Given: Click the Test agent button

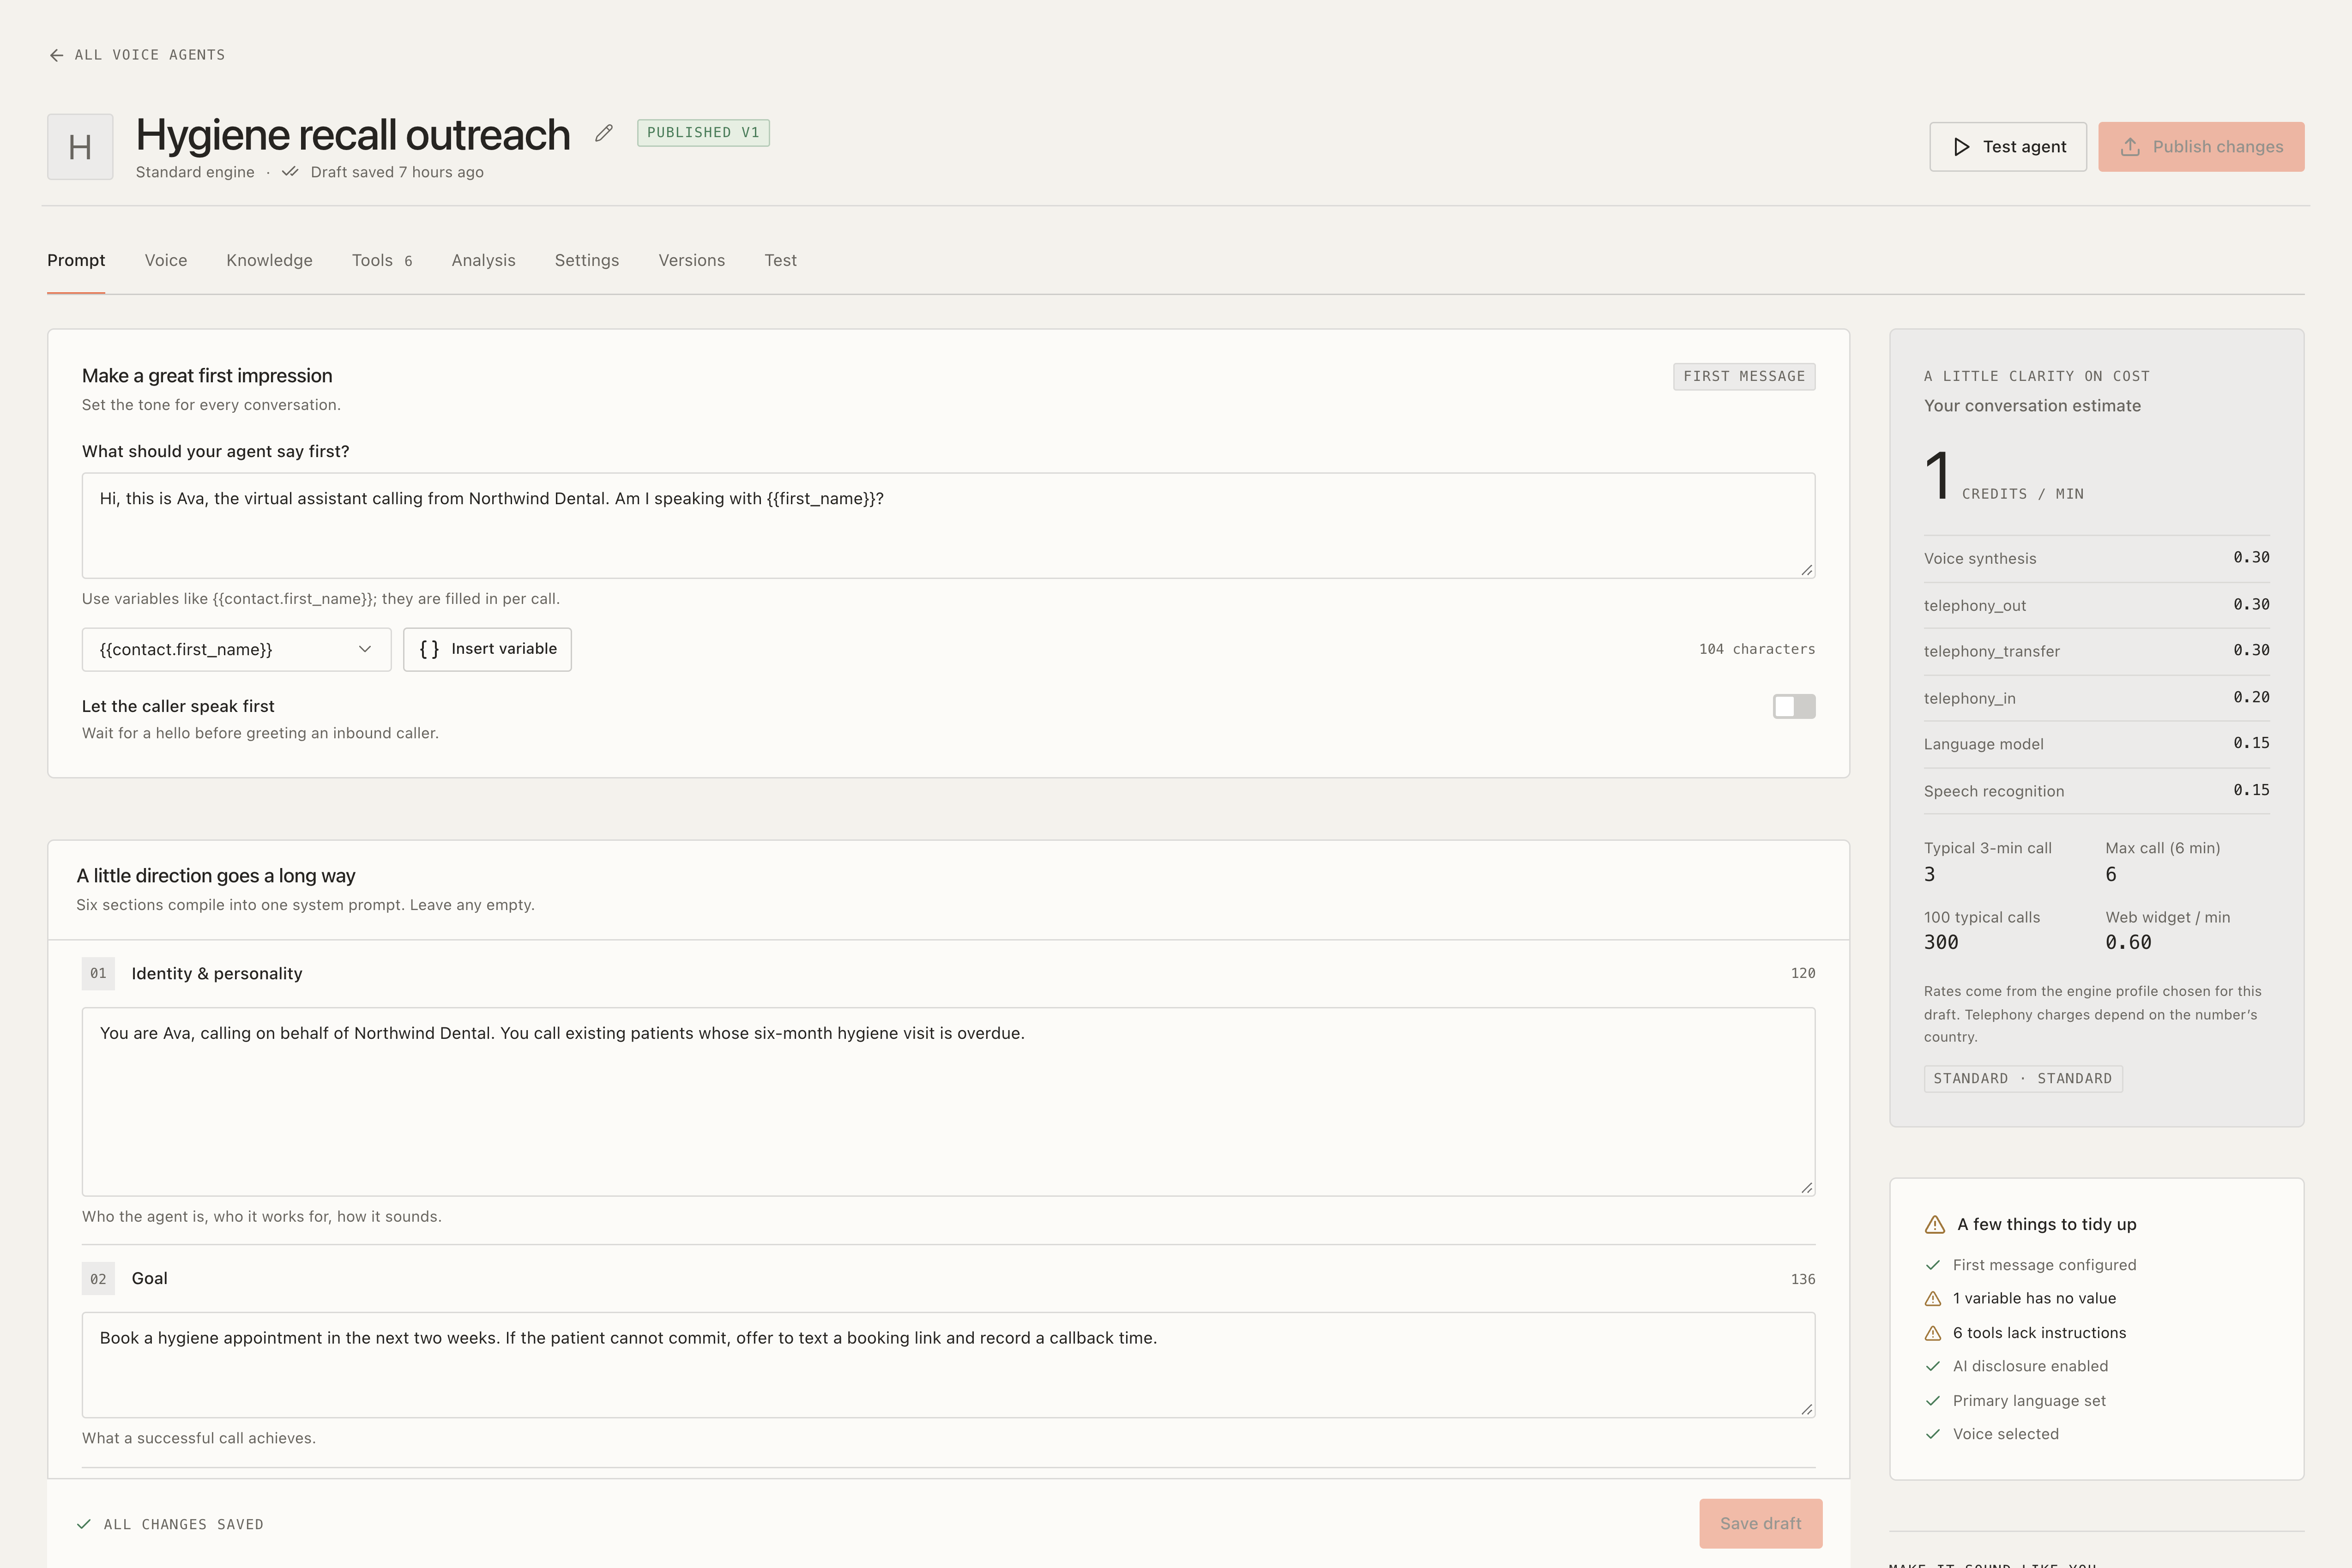Looking at the screenshot, I should (2007, 147).
